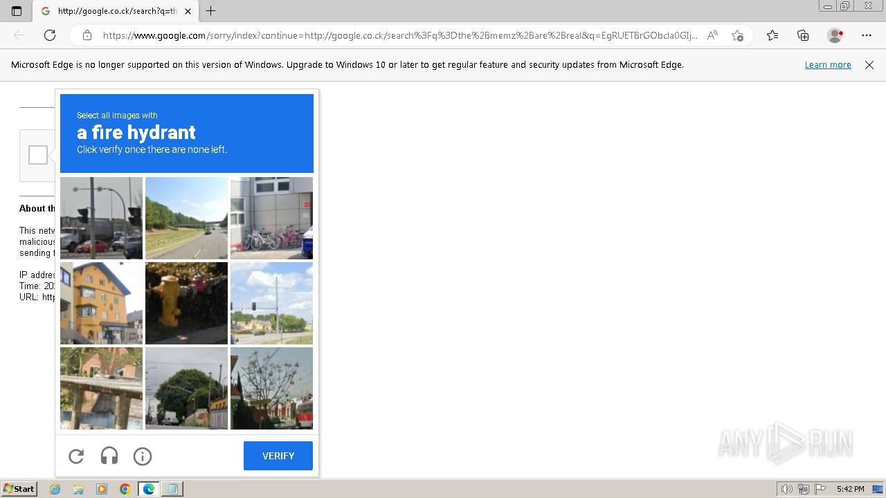886x498 pixels.
Task: Open the notepad-like app on taskbar
Action: [x=172, y=489]
